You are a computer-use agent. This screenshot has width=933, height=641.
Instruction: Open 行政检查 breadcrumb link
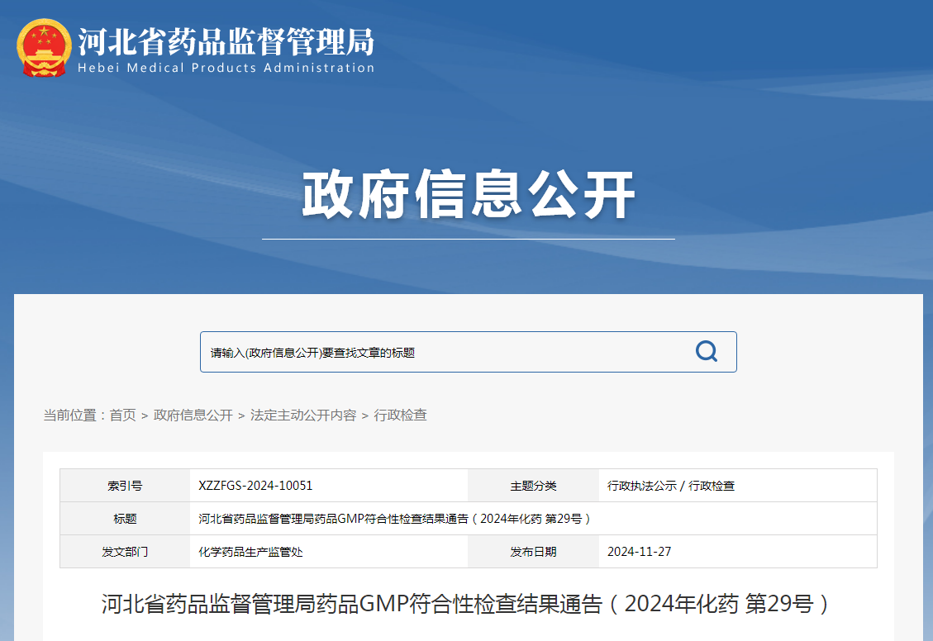[400, 415]
